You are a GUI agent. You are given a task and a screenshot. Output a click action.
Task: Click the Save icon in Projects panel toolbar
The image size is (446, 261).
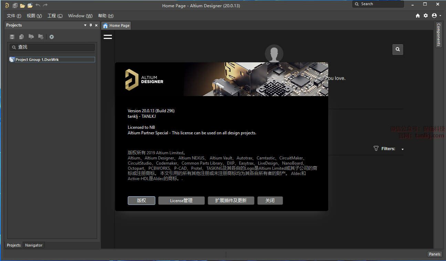tap(12, 37)
